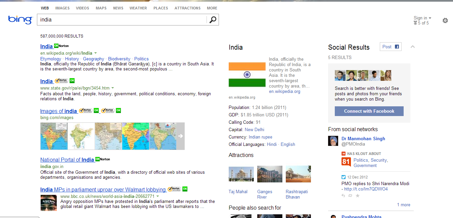Select the Places tab

(161, 8)
